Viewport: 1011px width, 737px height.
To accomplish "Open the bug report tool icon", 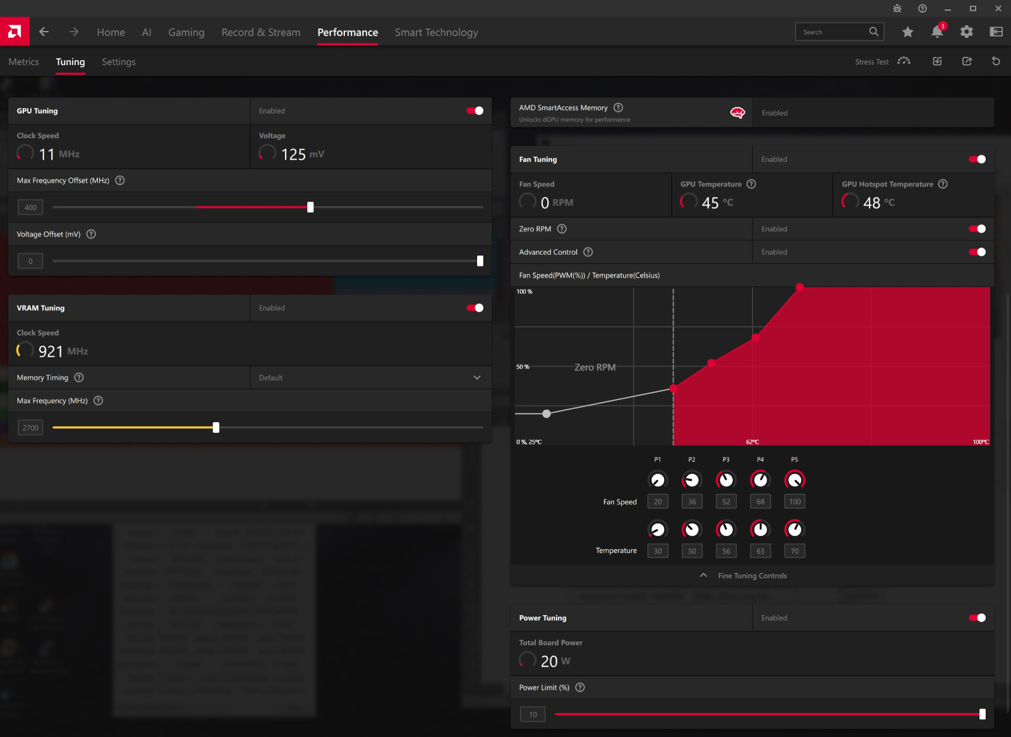I will pyautogui.click(x=897, y=8).
